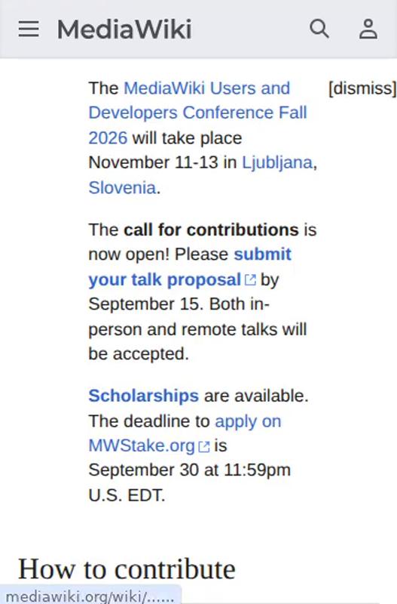Open the user account menu icon
This screenshot has width=397, height=604.
[x=368, y=29]
